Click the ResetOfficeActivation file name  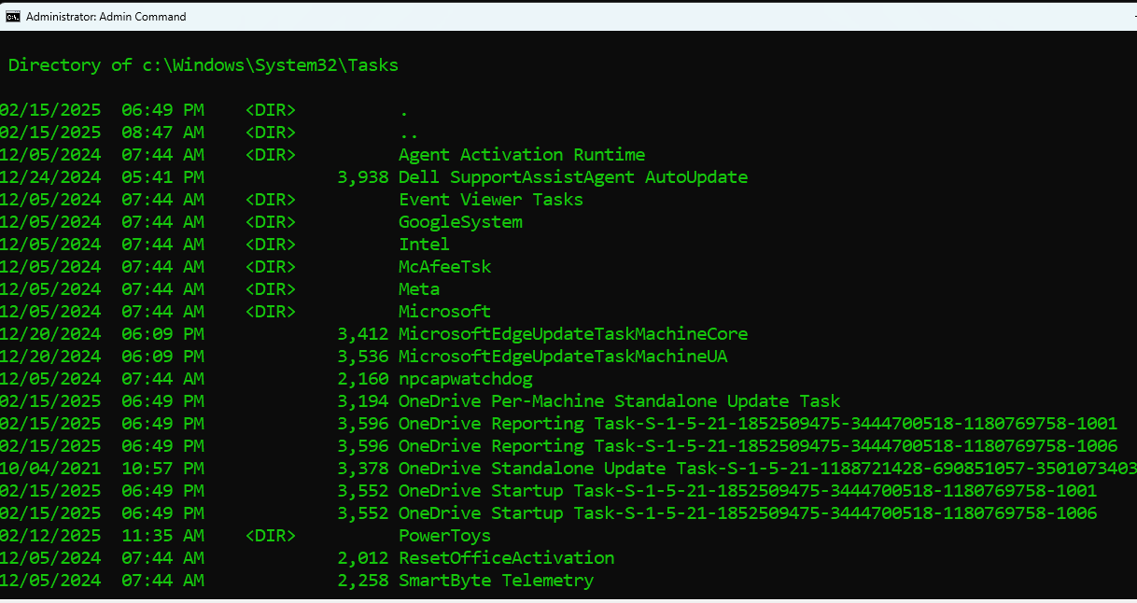507,558
